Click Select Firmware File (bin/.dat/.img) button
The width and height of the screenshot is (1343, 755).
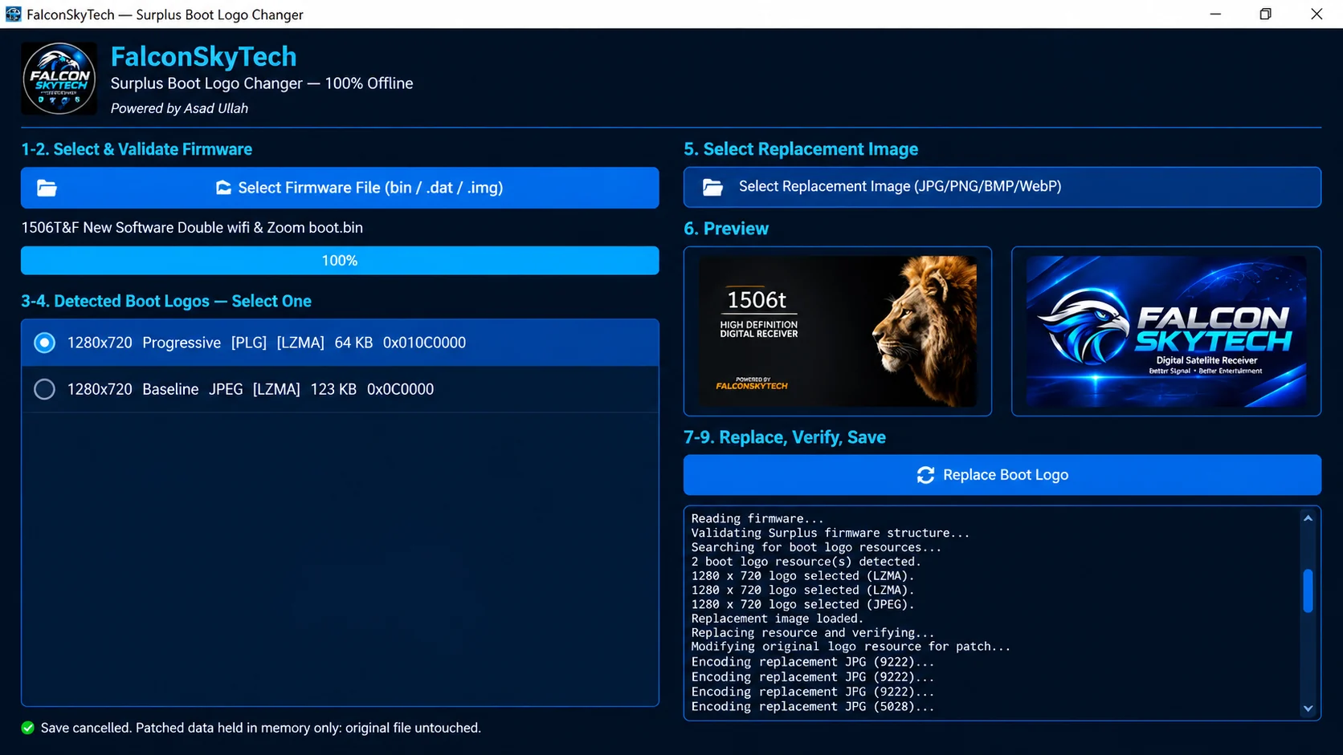click(x=340, y=188)
